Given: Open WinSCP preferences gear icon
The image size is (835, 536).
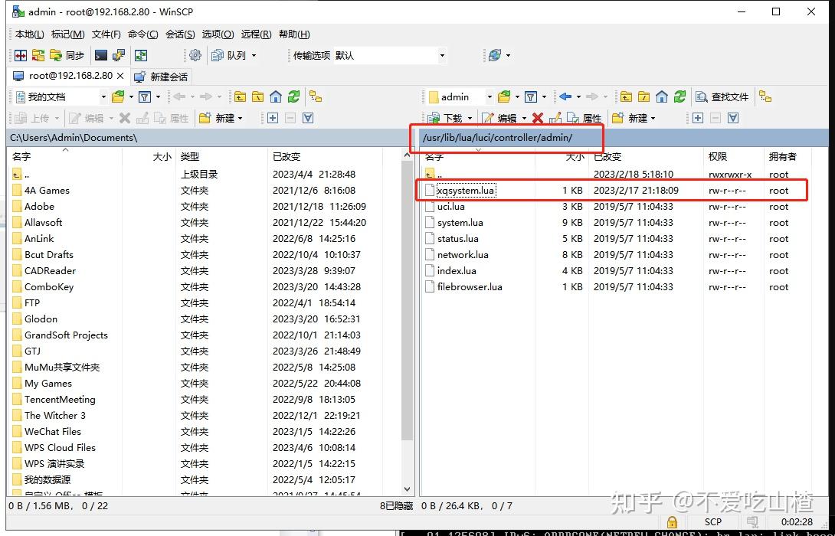Looking at the screenshot, I should tap(195, 54).
